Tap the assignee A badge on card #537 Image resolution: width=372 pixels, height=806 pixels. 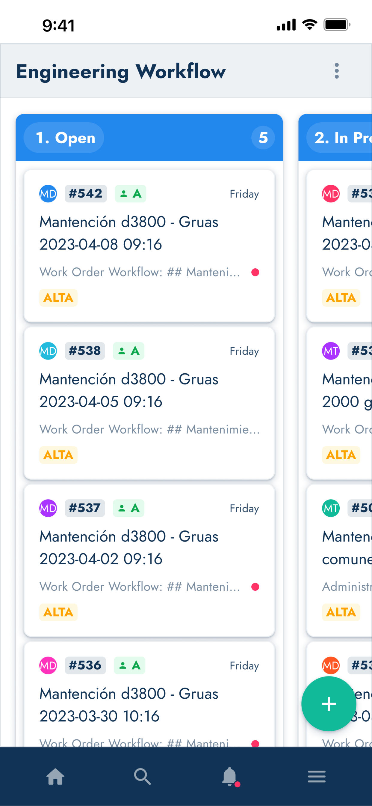coord(128,508)
